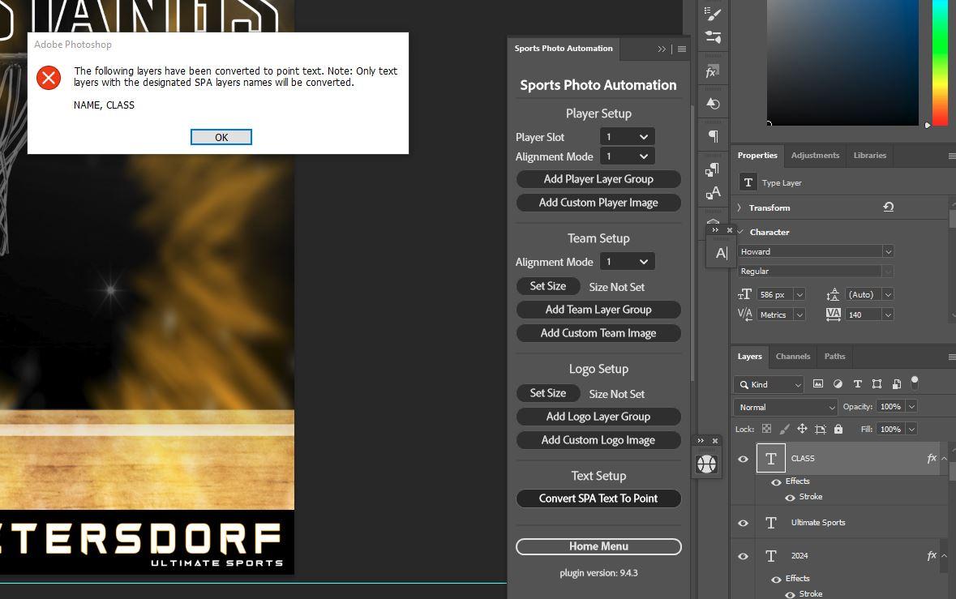Click Set Size under Logo Setup
The image size is (956, 599).
pos(547,393)
